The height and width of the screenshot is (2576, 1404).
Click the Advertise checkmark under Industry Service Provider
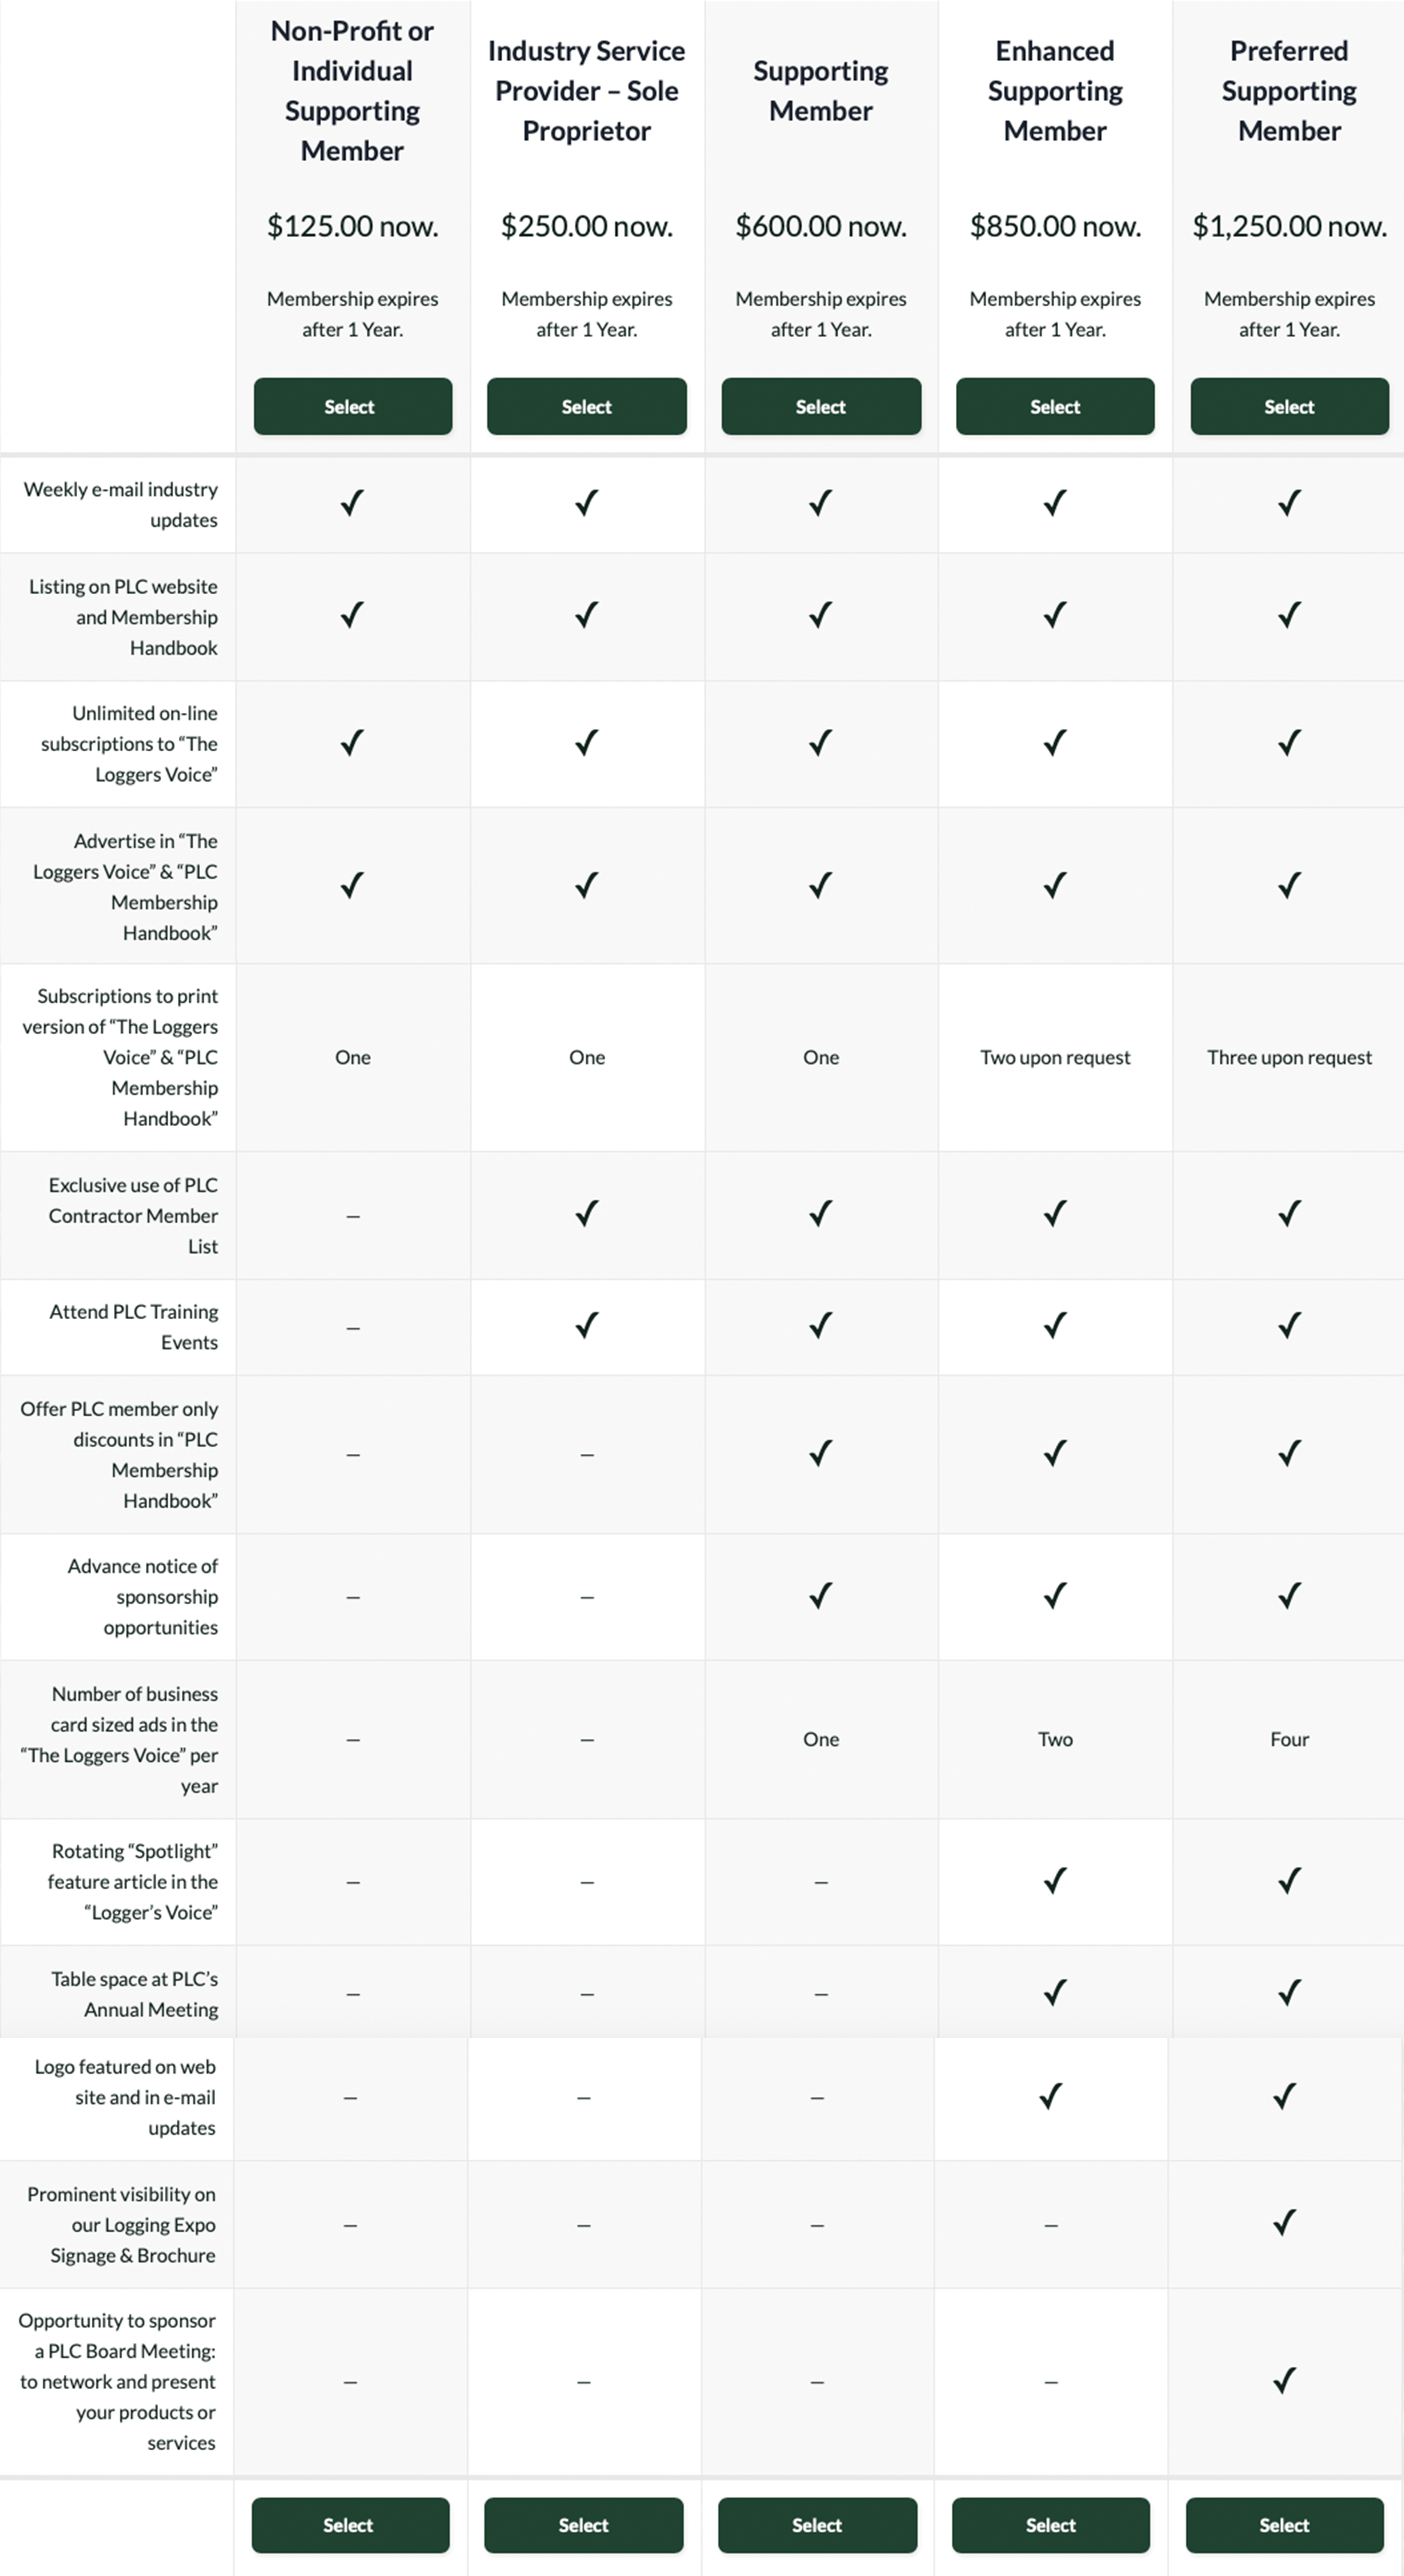[586, 885]
